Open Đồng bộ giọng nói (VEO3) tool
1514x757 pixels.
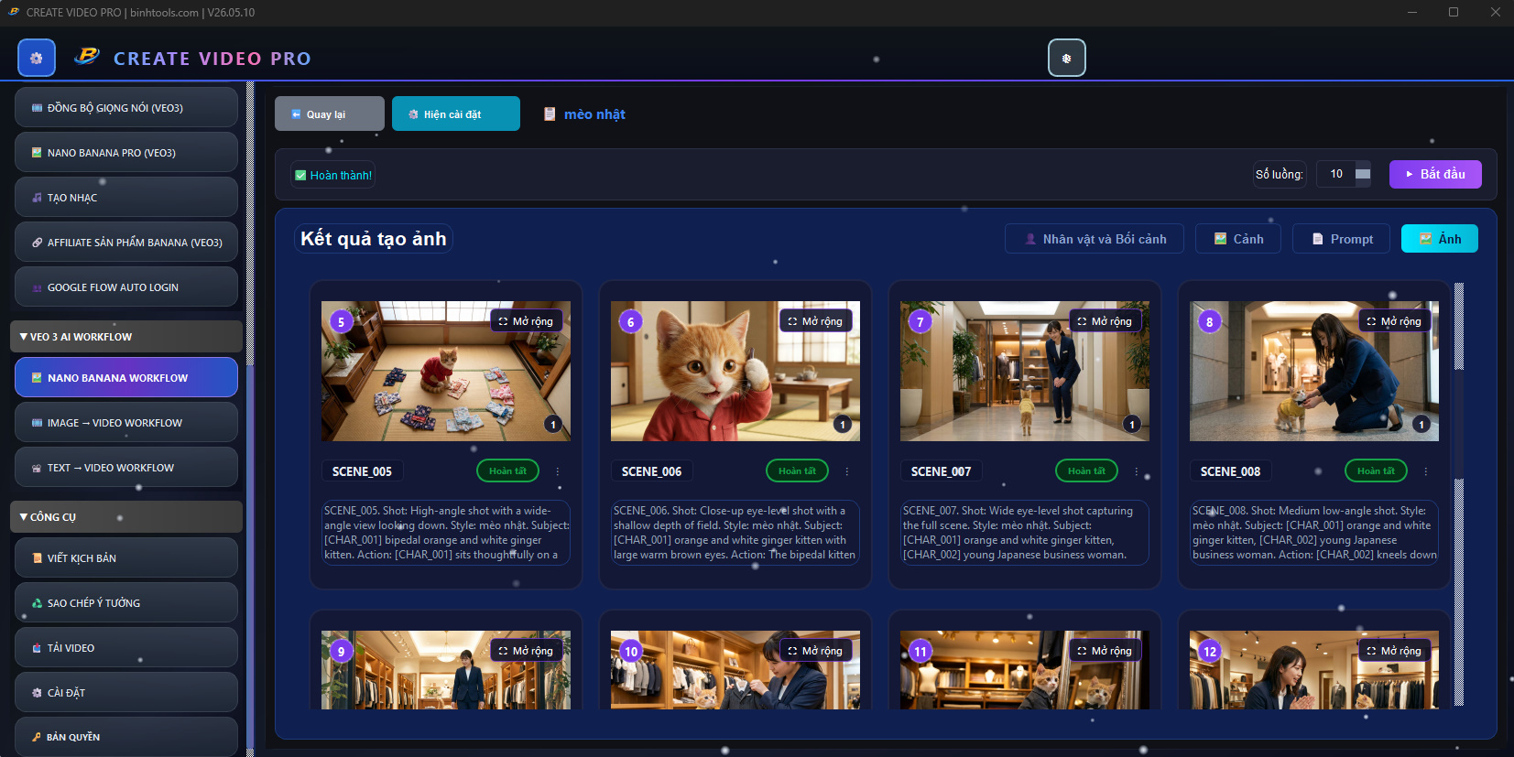click(x=126, y=108)
